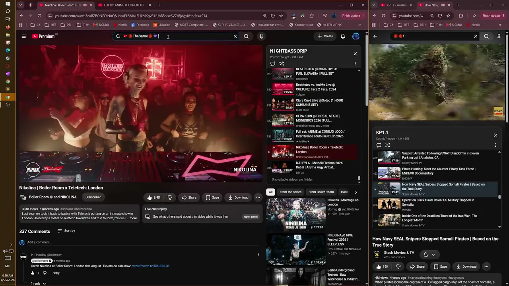This screenshot has width=509, height=286.
Task: Open the LLBabbel bookmark
Action: coord(161,25)
